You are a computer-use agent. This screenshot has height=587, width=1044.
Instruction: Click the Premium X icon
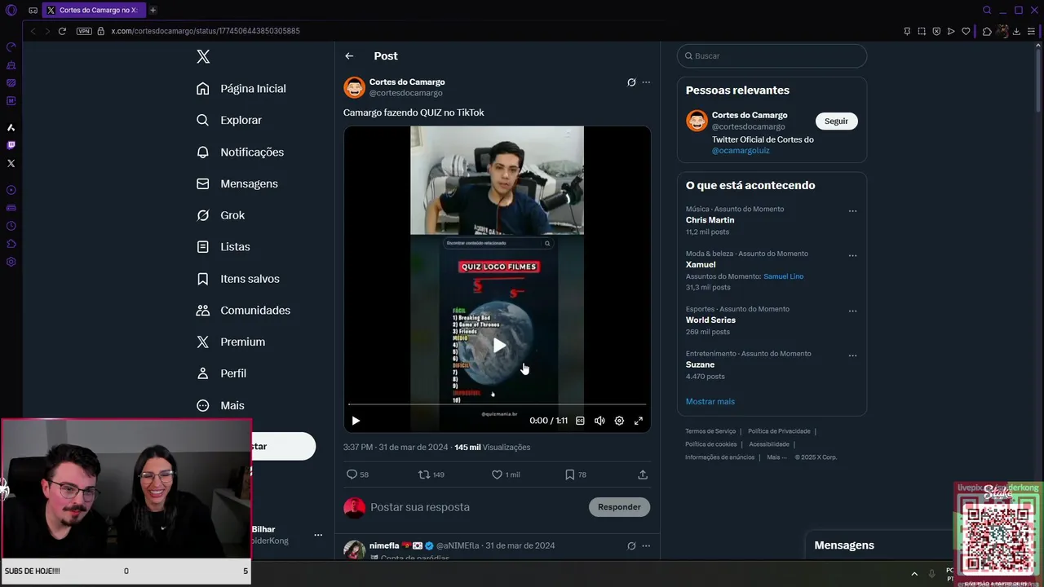(203, 342)
